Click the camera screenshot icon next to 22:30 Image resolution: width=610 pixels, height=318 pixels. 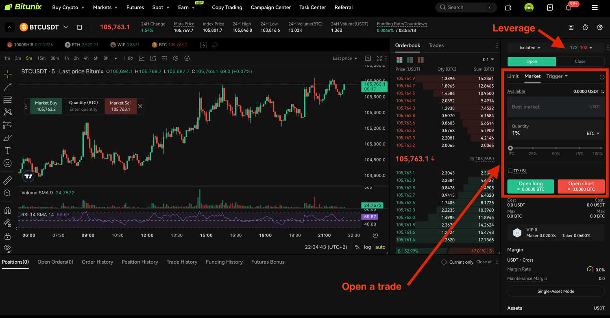pyautogui.click(x=375, y=235)
